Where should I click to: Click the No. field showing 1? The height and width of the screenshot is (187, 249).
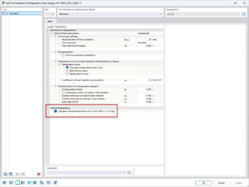[x=50, y=14]
